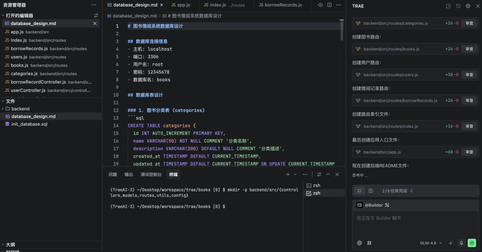Click the @ mention icon in chat input
Image resolution: width=482 pixels, height=252 pixels.
pyautogui.click(x=359, y=243)
